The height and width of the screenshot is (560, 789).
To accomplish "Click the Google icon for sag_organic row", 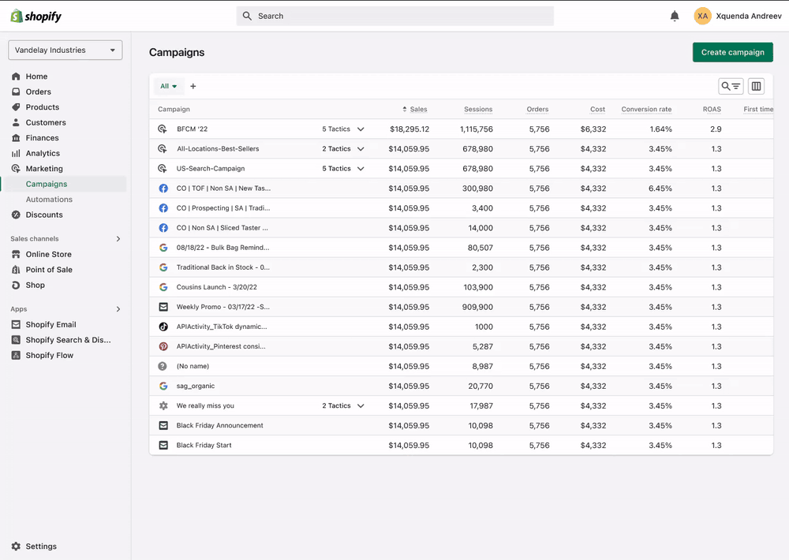I will pyautogui.click(x=163, y=386).
